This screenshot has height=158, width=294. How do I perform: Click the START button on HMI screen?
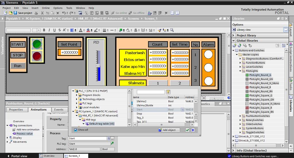click(18, 44)
